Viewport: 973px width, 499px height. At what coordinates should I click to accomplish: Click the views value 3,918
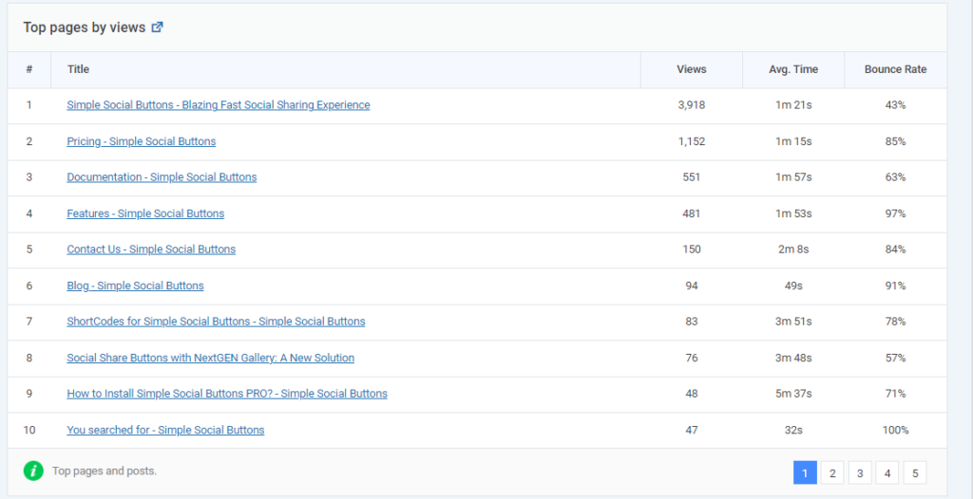[x=692, y=105]
